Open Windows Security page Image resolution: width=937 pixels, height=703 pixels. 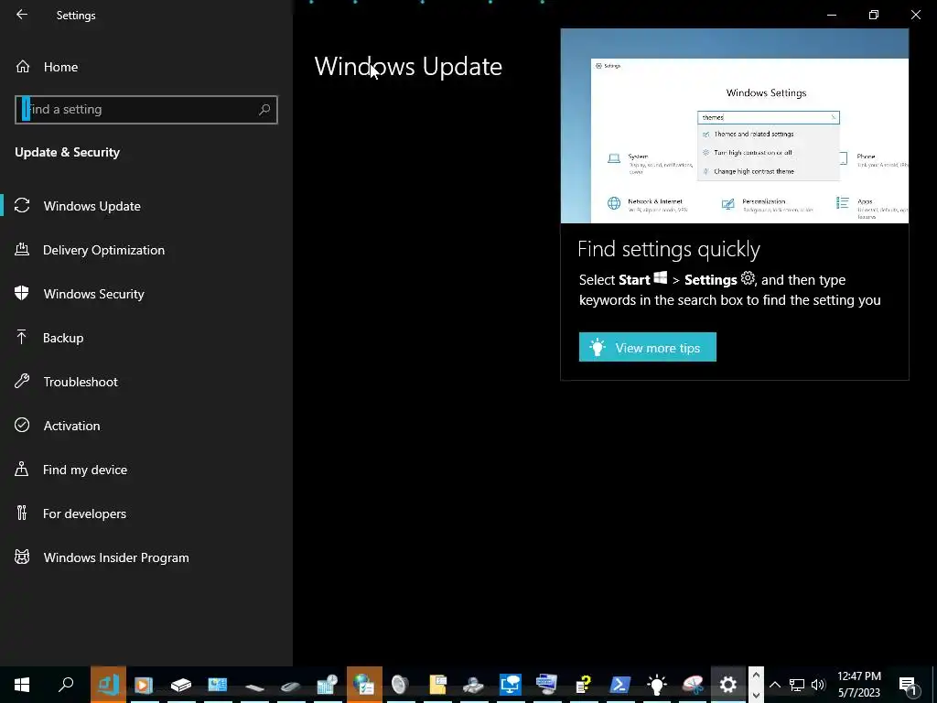(146, 294)
